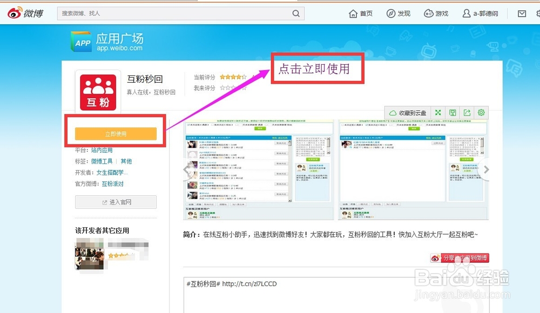
Task: Open 站内应用 platform link
Action: pyautogui.click(x=102, y=150)
